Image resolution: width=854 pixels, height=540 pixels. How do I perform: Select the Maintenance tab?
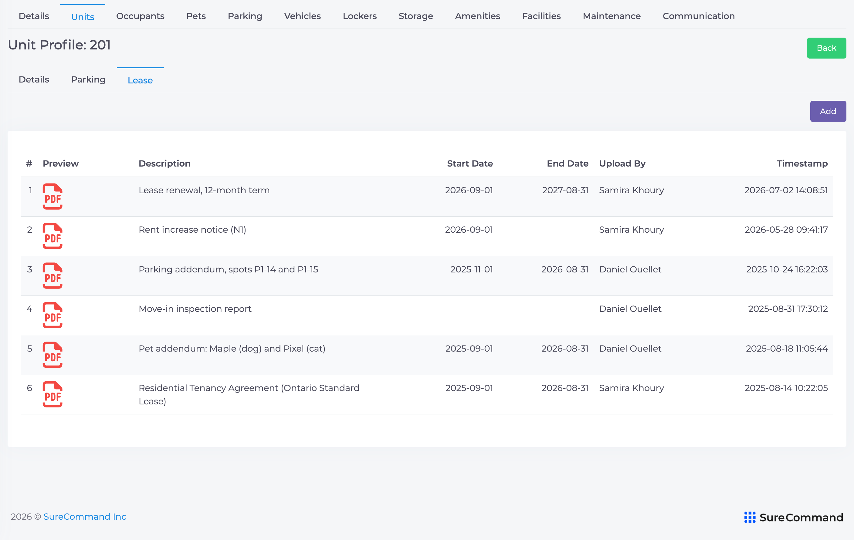click(612, 16)
